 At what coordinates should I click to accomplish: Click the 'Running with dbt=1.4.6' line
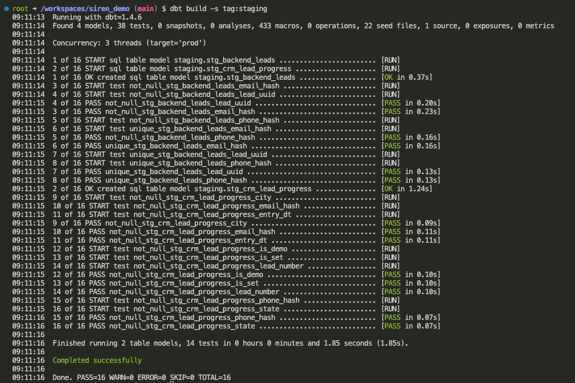pos(97,17)
